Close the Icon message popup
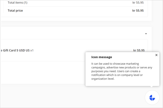The height and width of the screenshot is (108, 163). (x=156, y=55)
